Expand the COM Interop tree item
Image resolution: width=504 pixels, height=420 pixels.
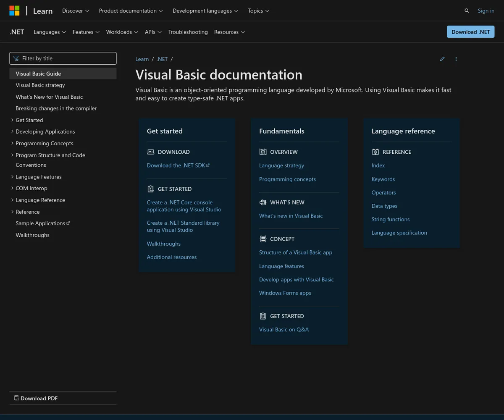[12, 188]
